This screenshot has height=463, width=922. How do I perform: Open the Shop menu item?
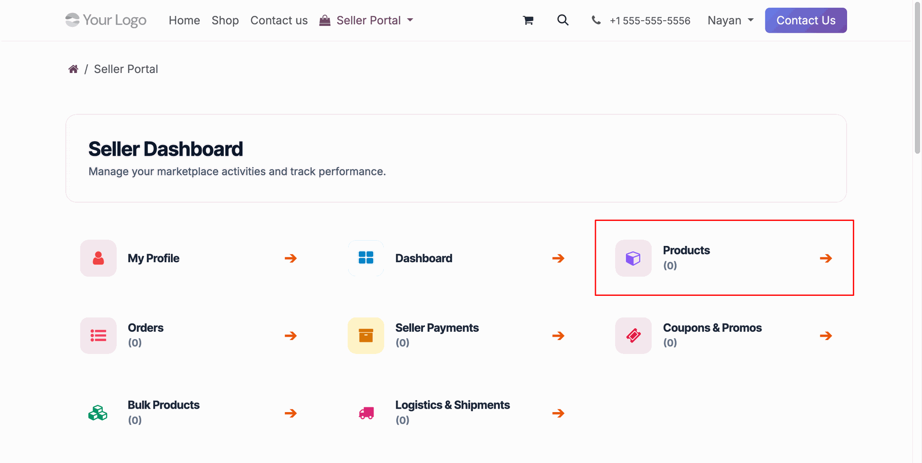tap(225, 20)
